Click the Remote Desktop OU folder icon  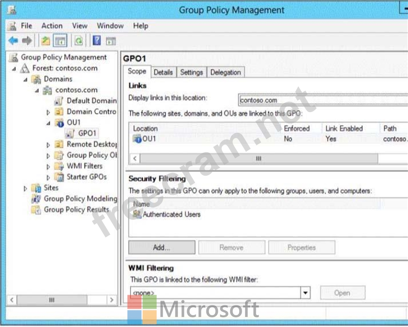click(59, 144)
